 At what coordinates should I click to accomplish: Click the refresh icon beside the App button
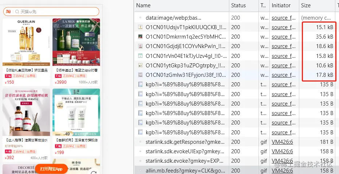pos(94,172)
